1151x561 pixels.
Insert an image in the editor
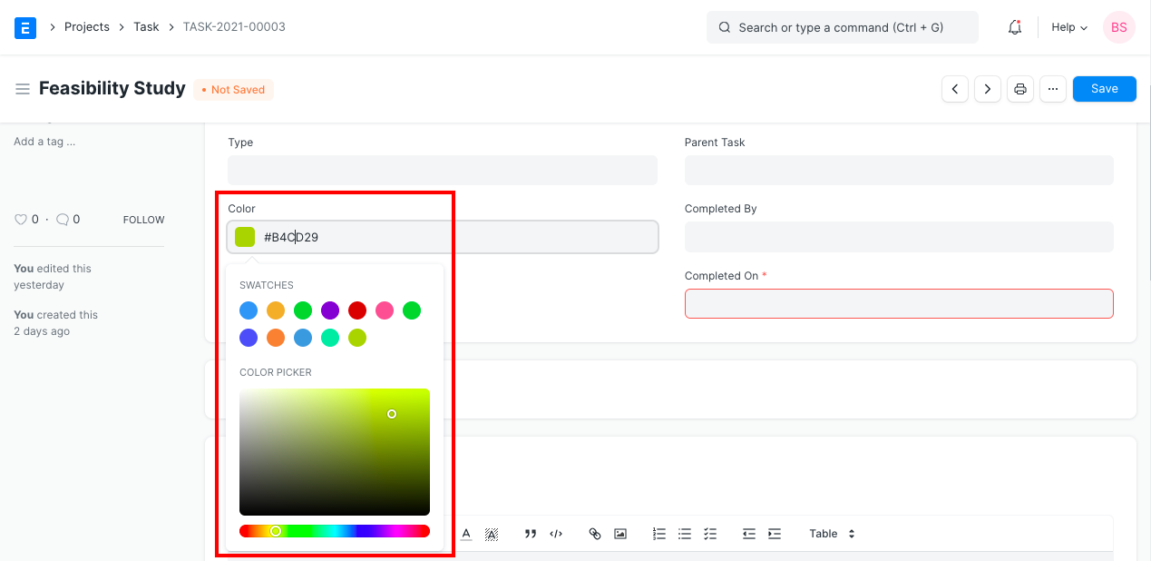620,534
